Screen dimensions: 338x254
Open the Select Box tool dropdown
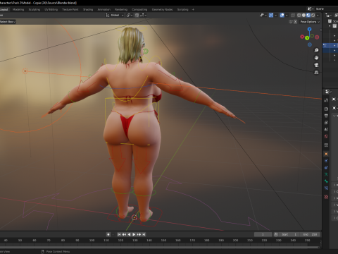point(8,22)
